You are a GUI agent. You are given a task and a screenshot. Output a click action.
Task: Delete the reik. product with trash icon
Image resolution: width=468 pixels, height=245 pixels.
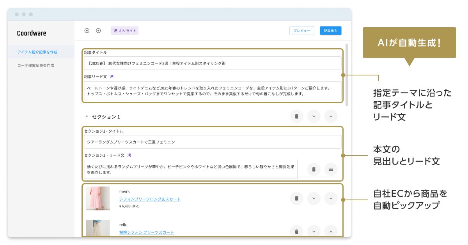point(296,231)
